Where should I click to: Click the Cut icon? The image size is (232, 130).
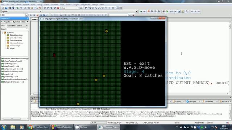pyautogui.click(x=25, y=8)
